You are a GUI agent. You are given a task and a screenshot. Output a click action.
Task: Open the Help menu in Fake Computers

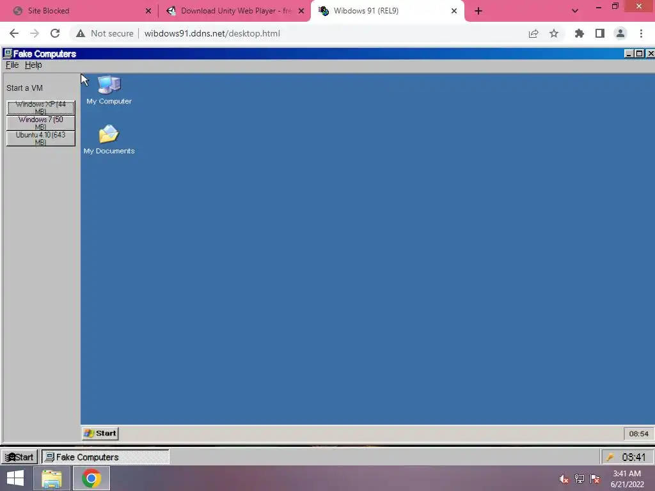click(x=33, y=65)
